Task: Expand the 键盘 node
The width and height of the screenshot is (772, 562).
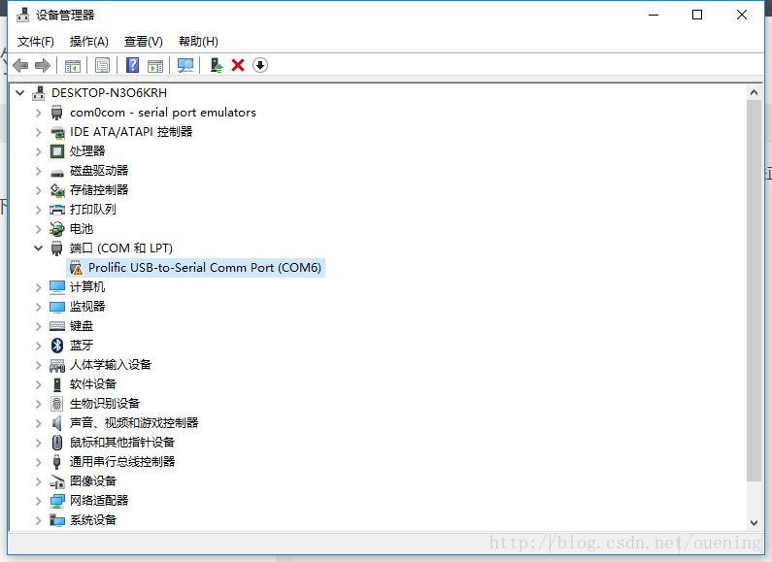Action: pos(39,326)
